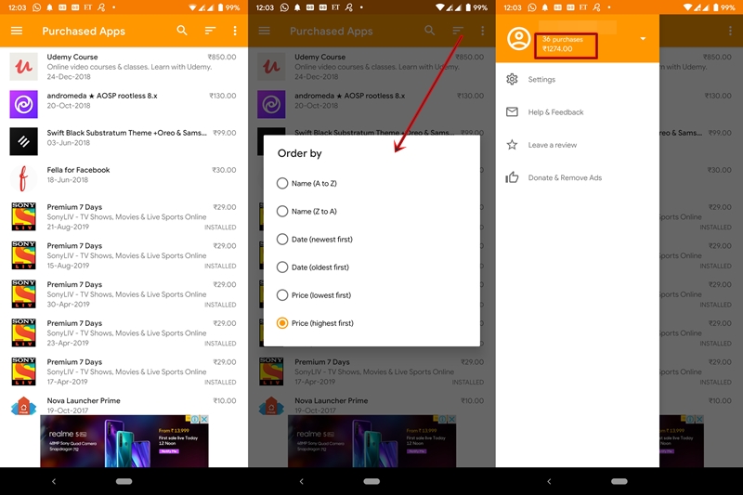This screenshot has height=495, width=743.
Task: Close realme ad on undimmed Purchased Apps screen
Action: (x=204, y=419)
